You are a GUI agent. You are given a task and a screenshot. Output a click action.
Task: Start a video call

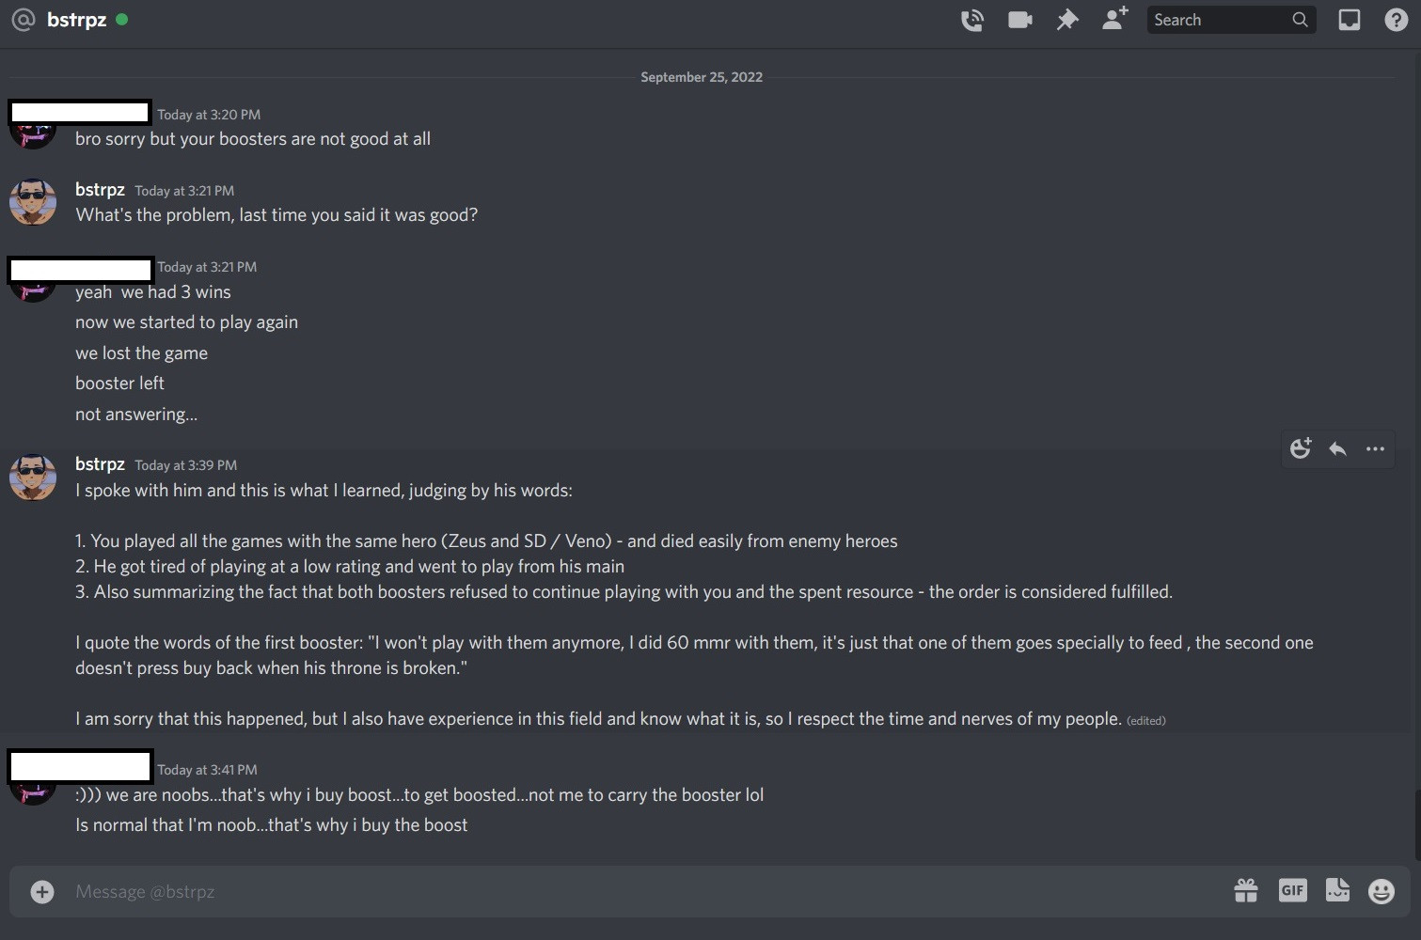click(x=1020, y=20)
